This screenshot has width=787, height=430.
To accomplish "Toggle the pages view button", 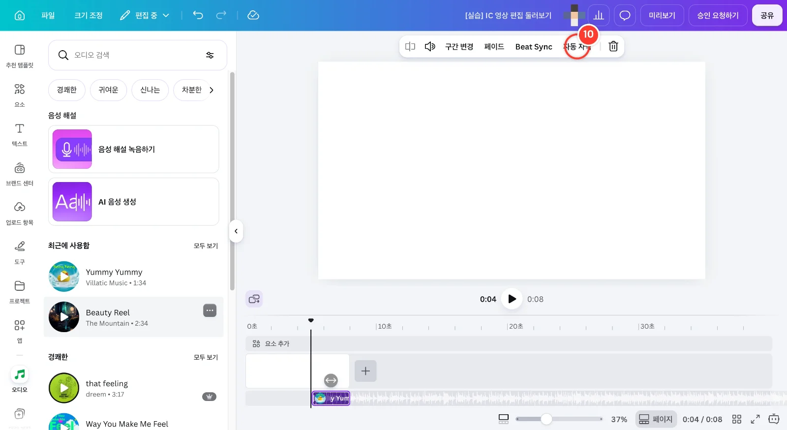I will click(x=656, y=419).
